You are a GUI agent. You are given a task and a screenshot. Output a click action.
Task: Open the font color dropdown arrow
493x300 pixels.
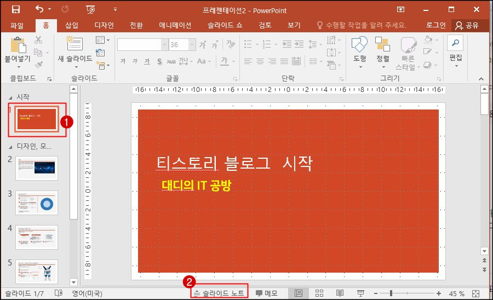(233, 61)
